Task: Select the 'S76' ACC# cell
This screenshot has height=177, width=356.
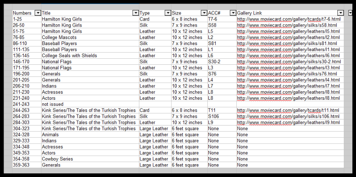Action: pos(222,74)
